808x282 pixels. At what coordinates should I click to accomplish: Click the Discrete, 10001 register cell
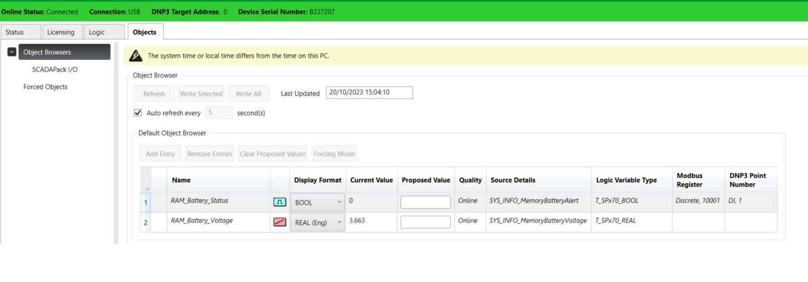(698, 203)
